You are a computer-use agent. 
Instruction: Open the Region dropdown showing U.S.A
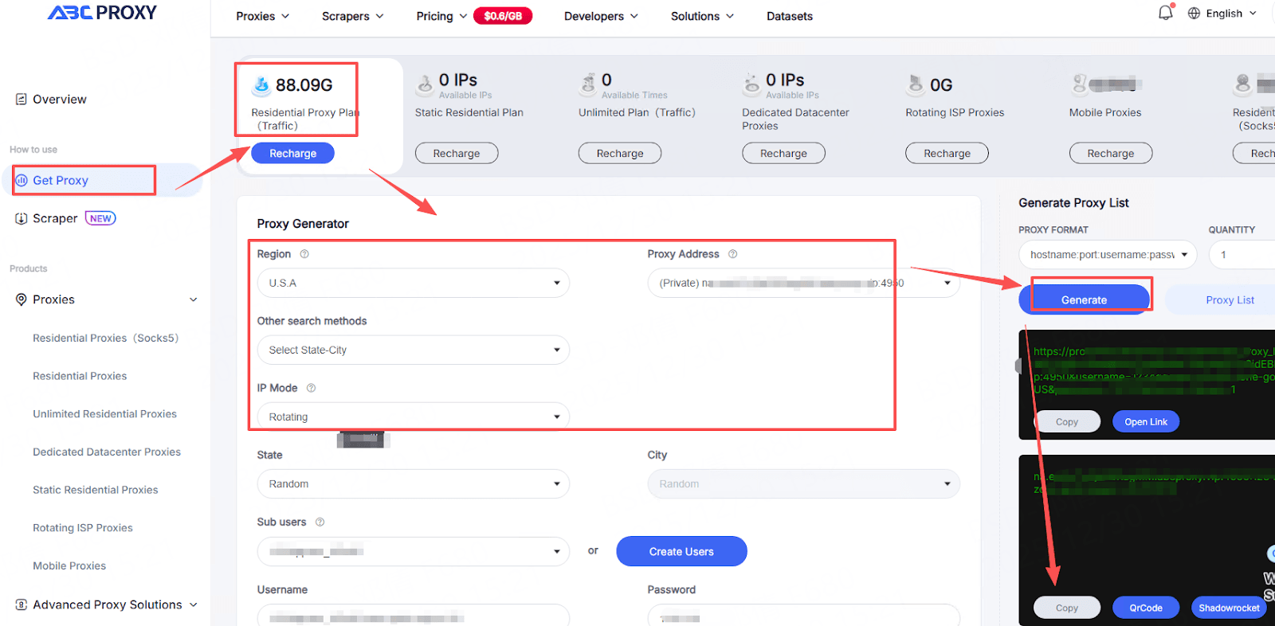click(413, 283)
